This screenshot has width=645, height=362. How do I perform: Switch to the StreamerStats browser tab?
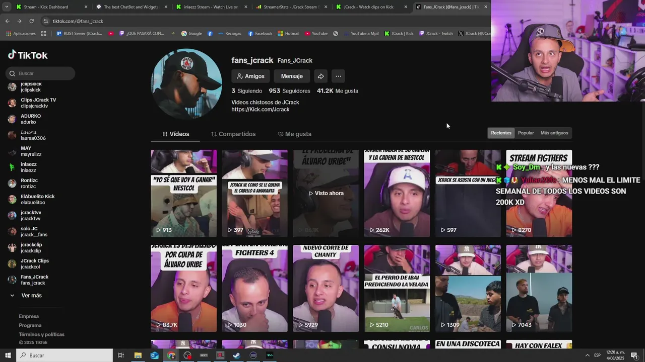click(292, 7)
